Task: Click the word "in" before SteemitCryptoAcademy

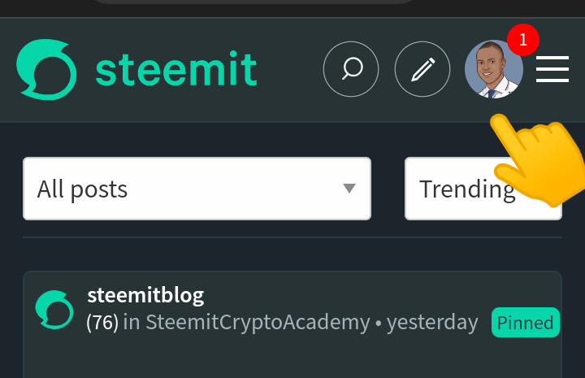Action: (x=132, y=323)
